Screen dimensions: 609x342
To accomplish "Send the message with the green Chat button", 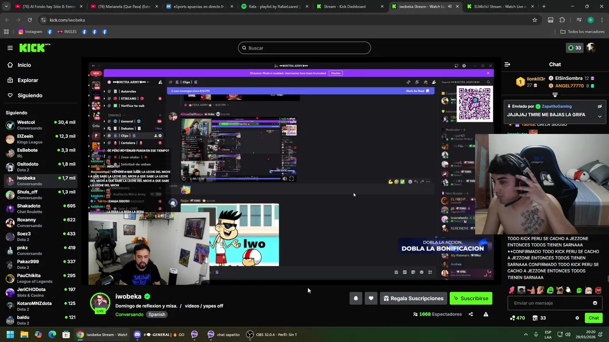I will click(593, 318).
